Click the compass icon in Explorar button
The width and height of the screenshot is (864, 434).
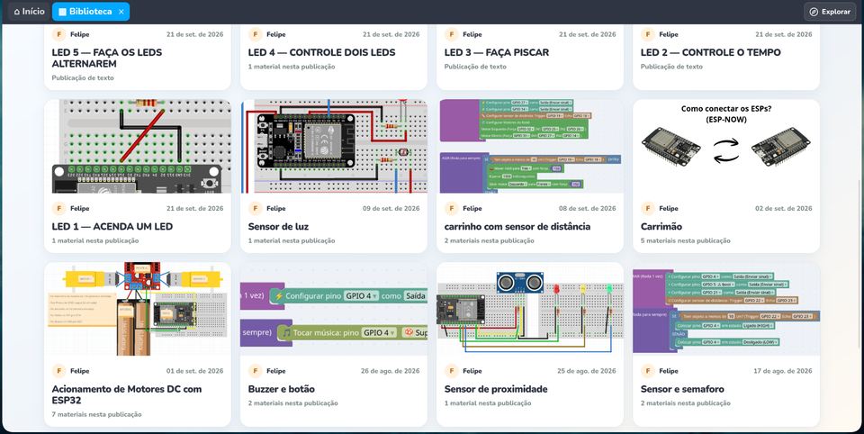point(814,12)
